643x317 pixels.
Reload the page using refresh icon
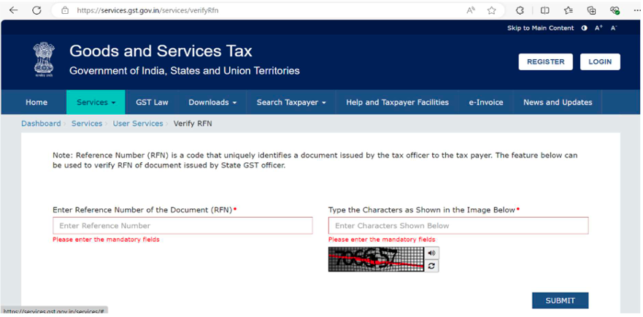tap(37, 10)
